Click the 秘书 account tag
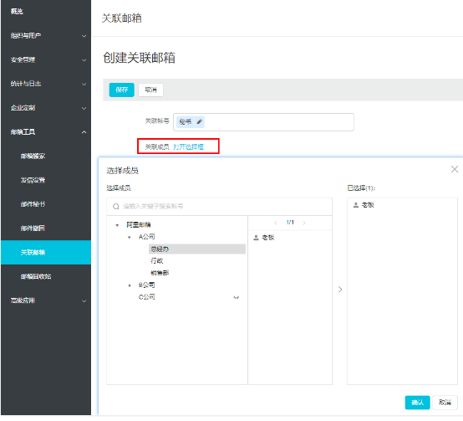463x421 pixels. (186, 122)
